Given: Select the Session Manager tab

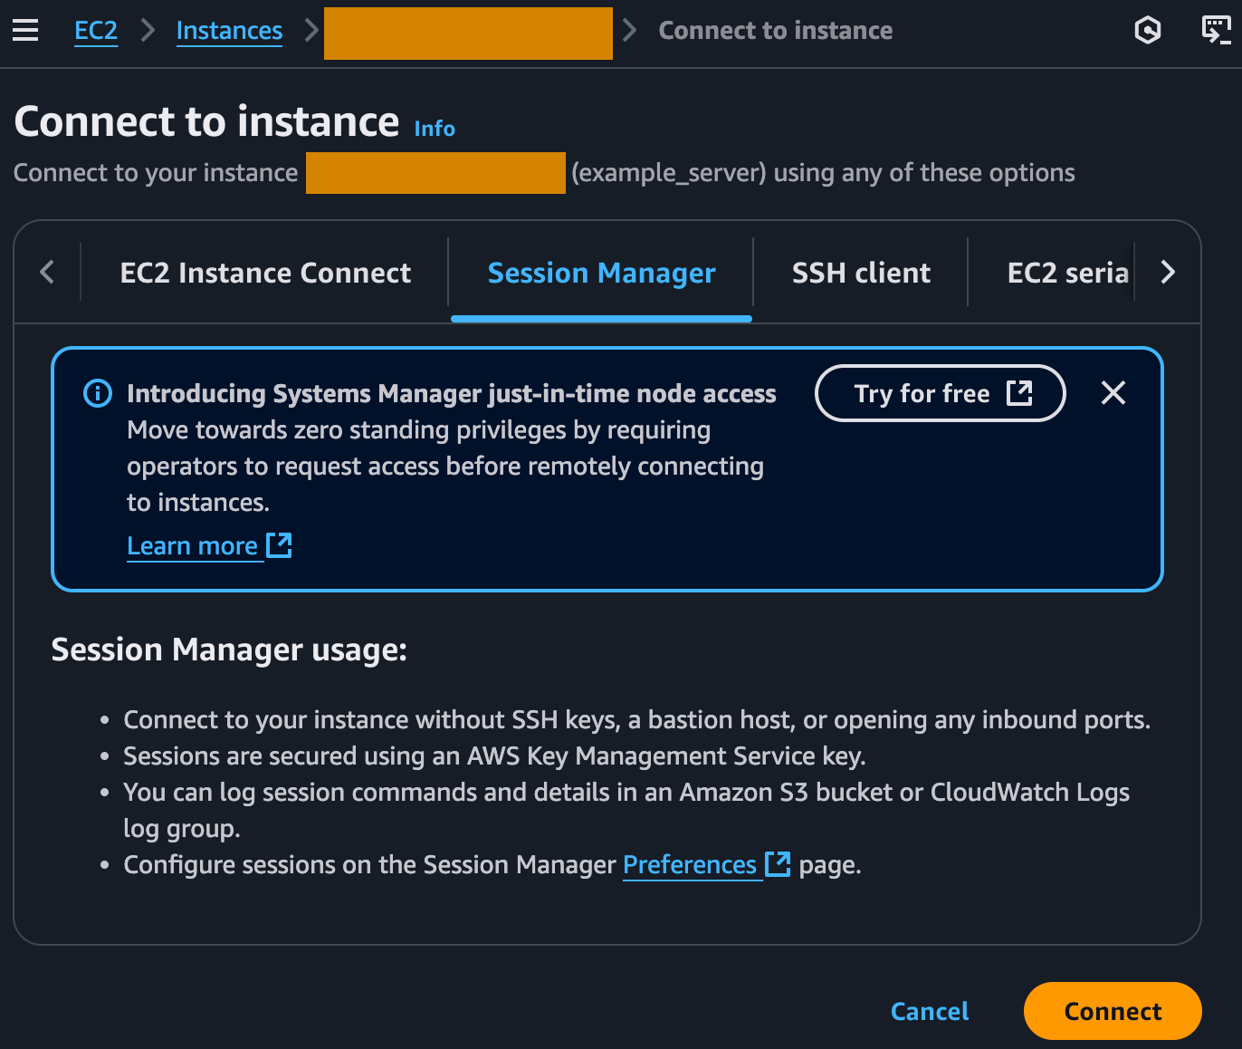Looking at the screenshot, I should (x=601, y=273).
